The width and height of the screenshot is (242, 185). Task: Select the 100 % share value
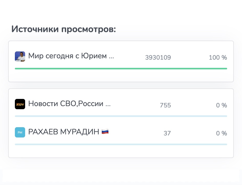(218, 57)
